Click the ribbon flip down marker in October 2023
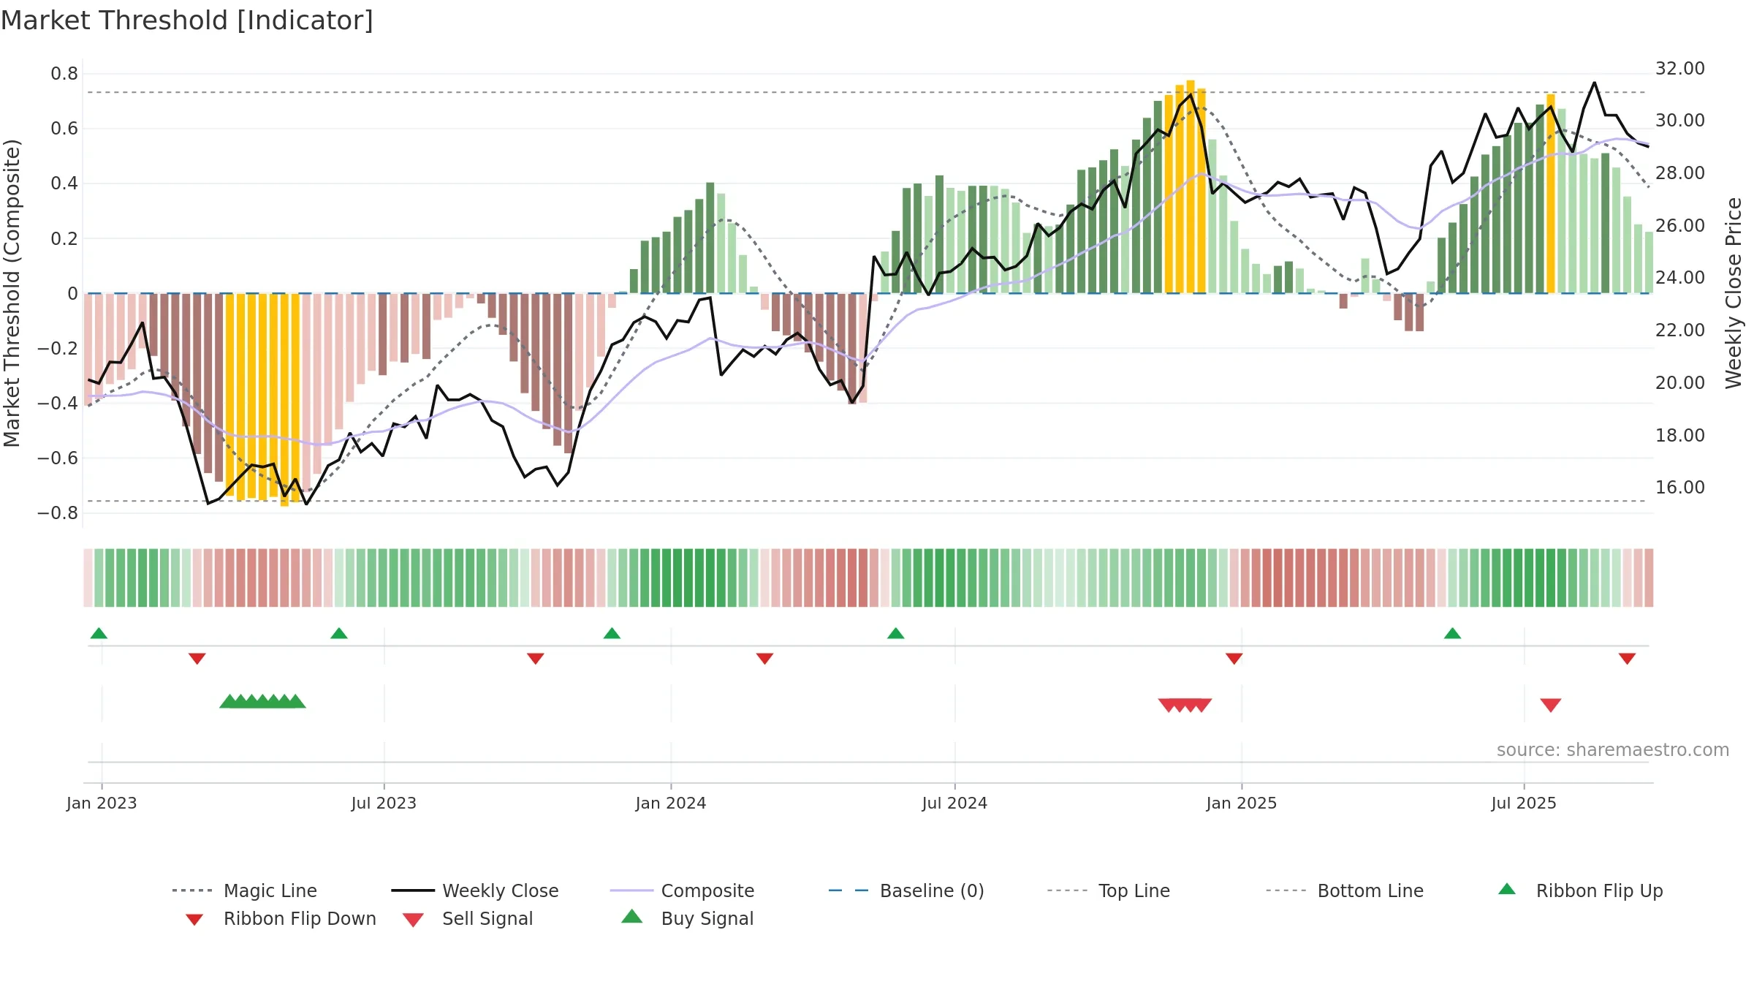 coord(536,659)
